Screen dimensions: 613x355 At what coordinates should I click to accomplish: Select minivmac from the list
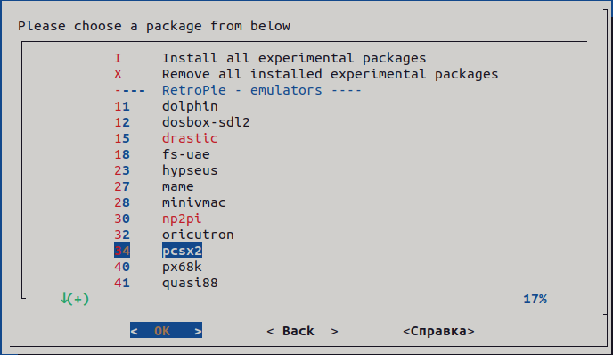tap(194, 202)
